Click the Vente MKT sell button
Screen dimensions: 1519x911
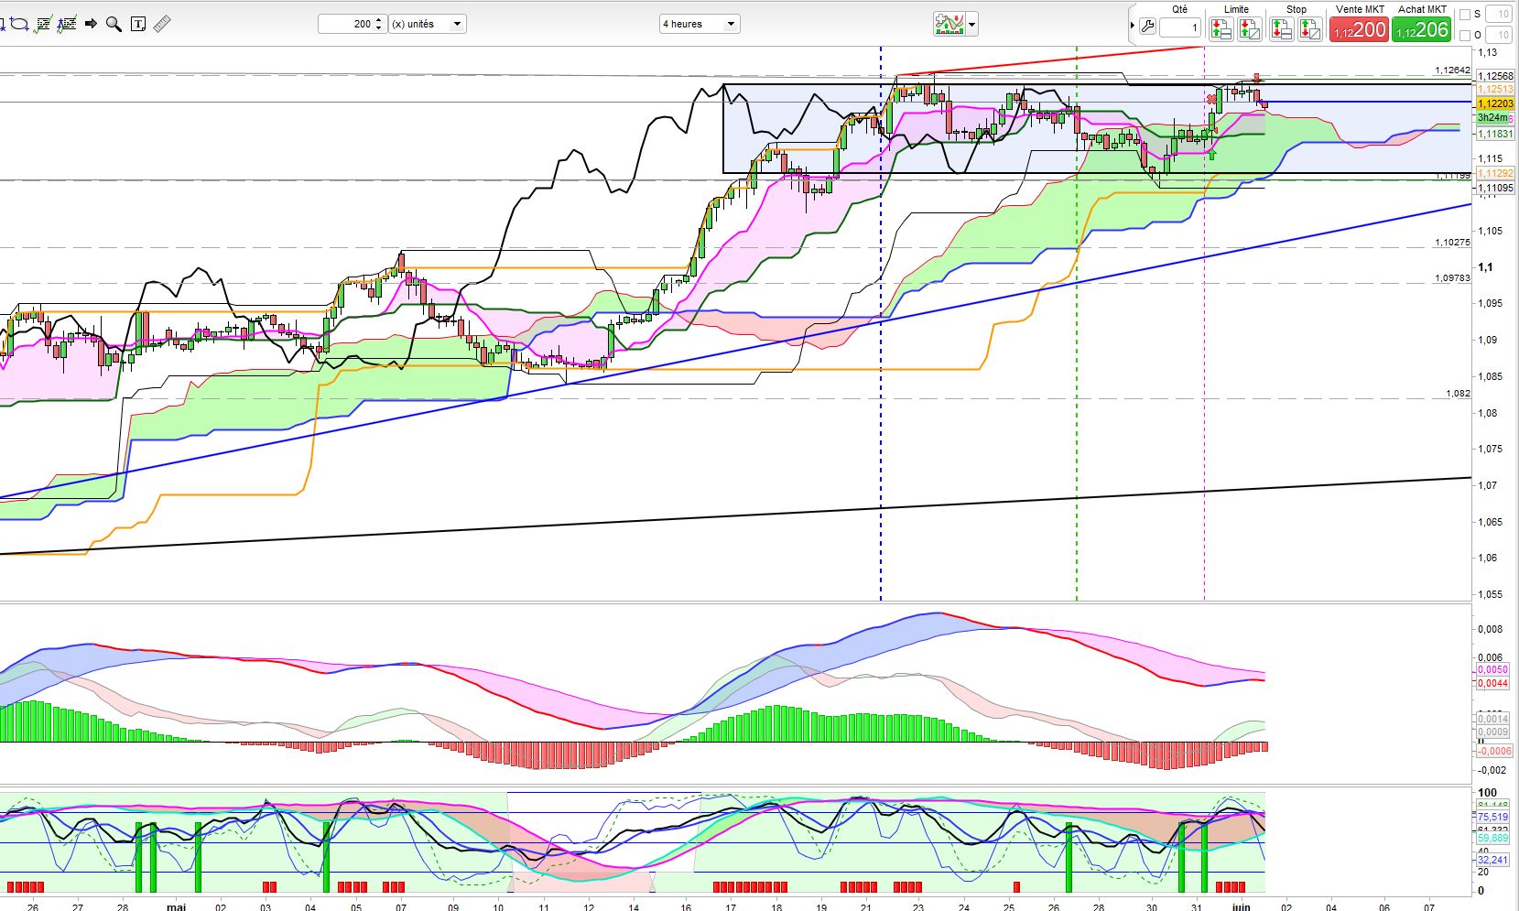coord(1360,29)
